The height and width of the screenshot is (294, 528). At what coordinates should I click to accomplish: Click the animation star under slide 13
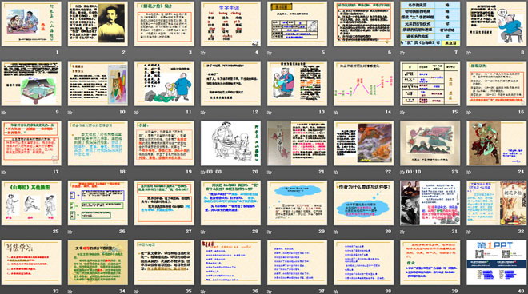(x=270, y=113)
